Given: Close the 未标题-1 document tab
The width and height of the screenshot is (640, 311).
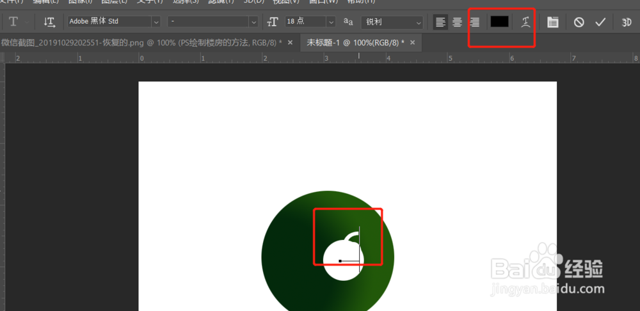Looking at the screenshot, I should 413,42.
